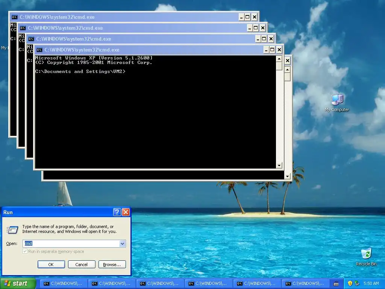Click Browse... in the Run dialog

click(x=112, y=265)
